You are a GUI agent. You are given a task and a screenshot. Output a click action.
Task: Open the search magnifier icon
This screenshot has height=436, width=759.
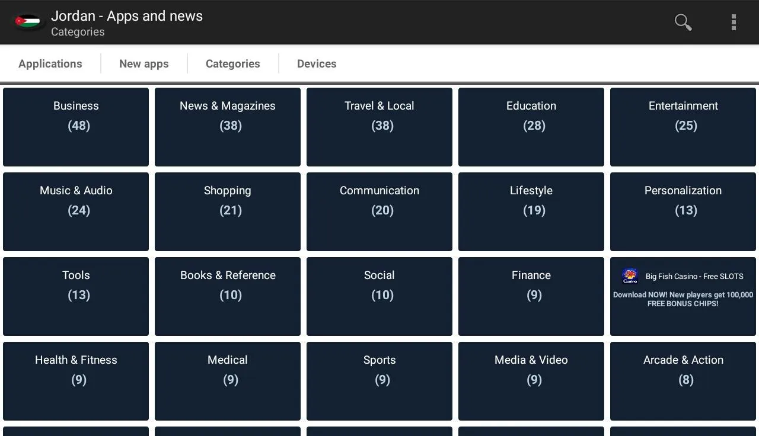click(683, 23)
